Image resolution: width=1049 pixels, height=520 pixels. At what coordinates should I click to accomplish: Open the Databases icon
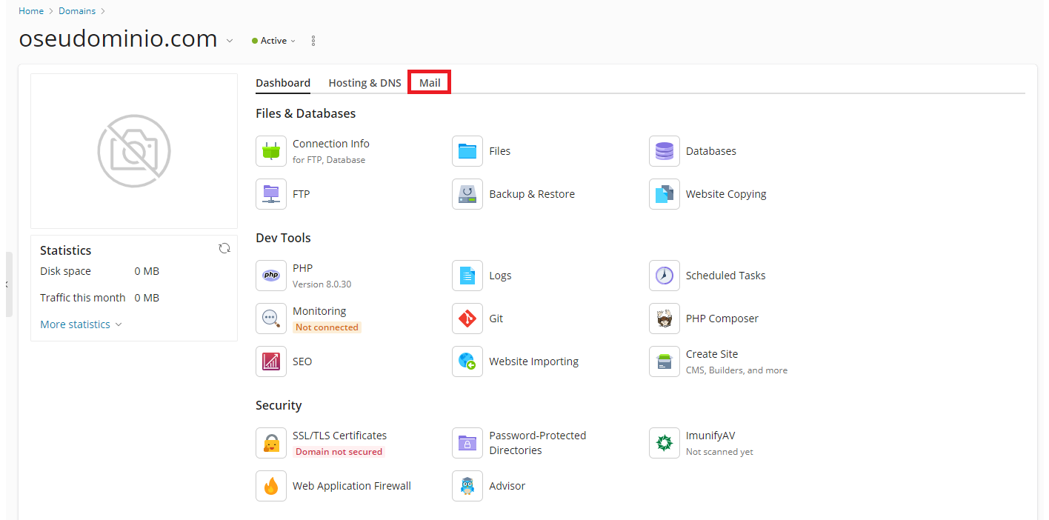coord(664,151)
